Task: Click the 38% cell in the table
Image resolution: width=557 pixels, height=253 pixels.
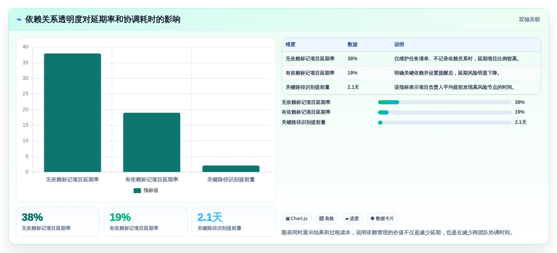Action: [352, 59]
